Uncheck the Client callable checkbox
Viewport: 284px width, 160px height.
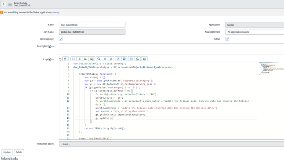pyautogui.click(x=61, y=39)
